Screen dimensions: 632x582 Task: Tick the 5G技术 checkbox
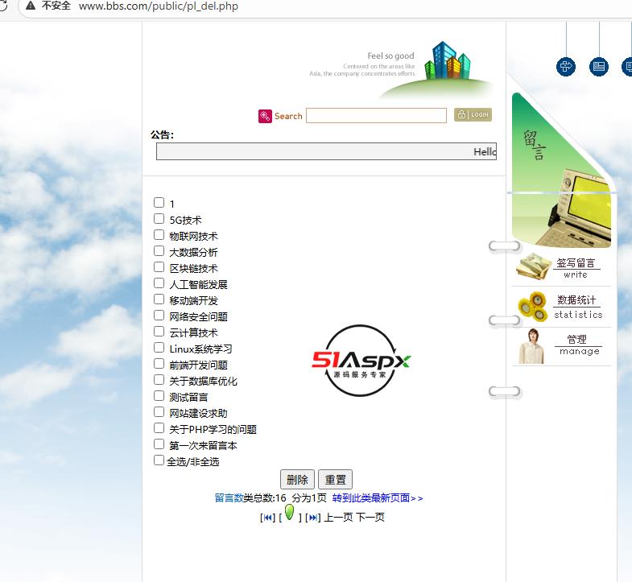[159, 218]
